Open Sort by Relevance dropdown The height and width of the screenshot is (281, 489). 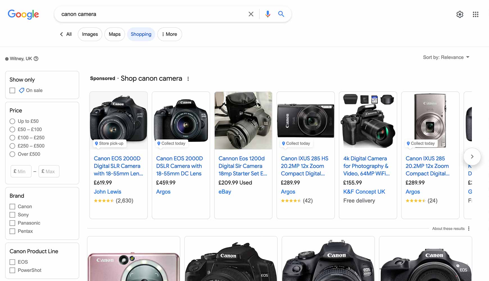click(x=446, y=57)
